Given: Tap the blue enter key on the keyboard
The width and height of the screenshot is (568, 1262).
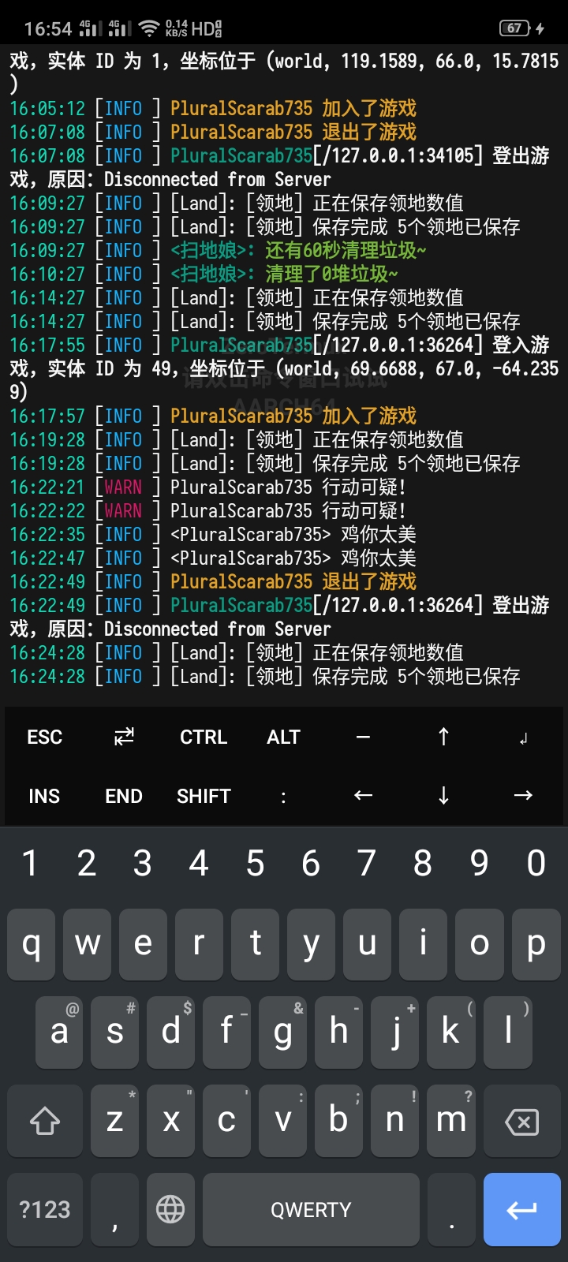Looking at the screenshot, I should tap(522, 1209).
